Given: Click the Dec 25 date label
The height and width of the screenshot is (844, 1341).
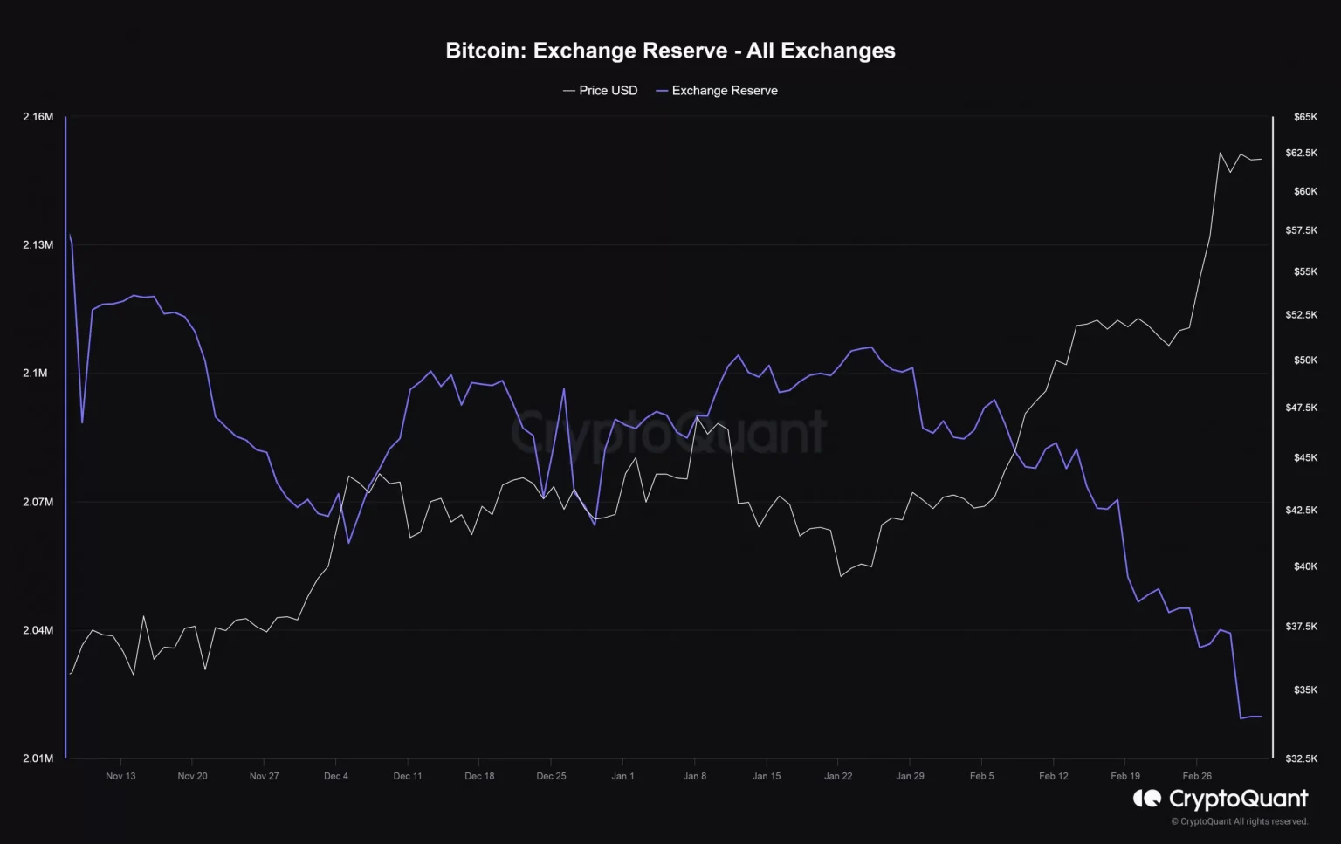Looking at the screenshot, I should tap(551, 776).
